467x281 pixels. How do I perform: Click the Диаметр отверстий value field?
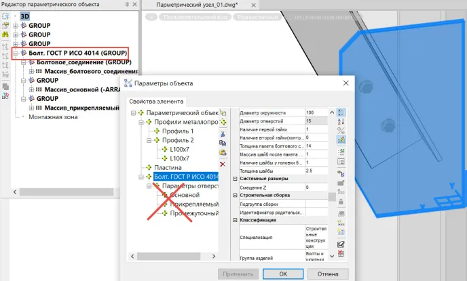point(314,121)
